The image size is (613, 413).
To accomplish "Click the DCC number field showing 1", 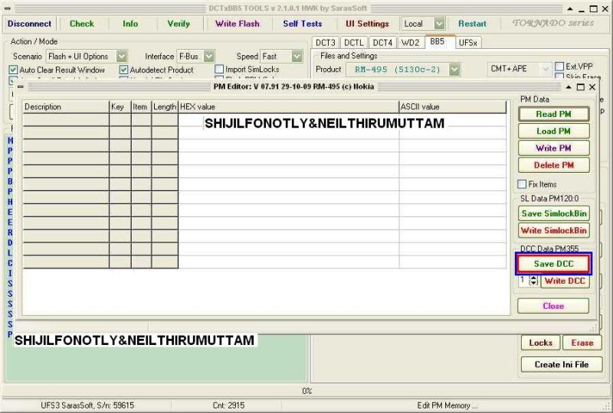I will (524, 281).
